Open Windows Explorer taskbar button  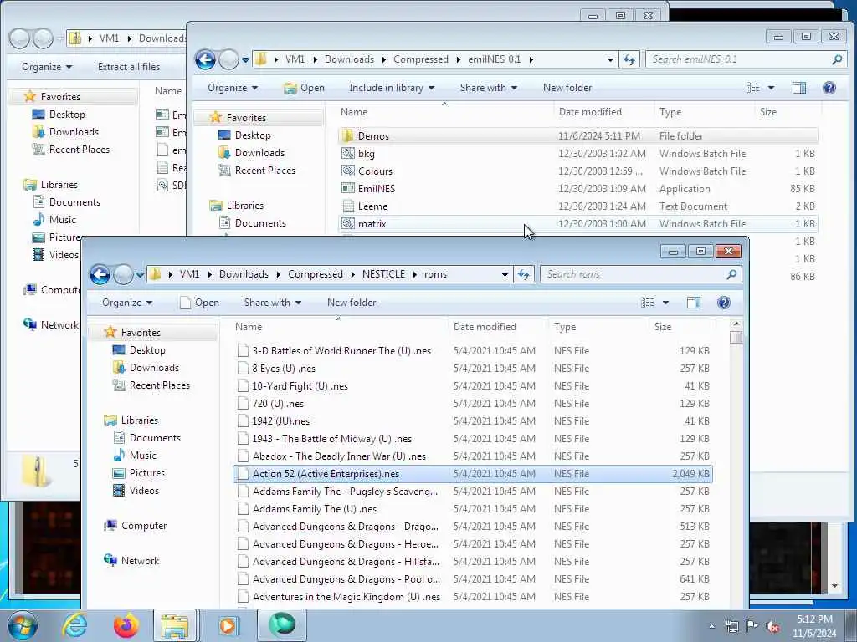tap(175, 625)
